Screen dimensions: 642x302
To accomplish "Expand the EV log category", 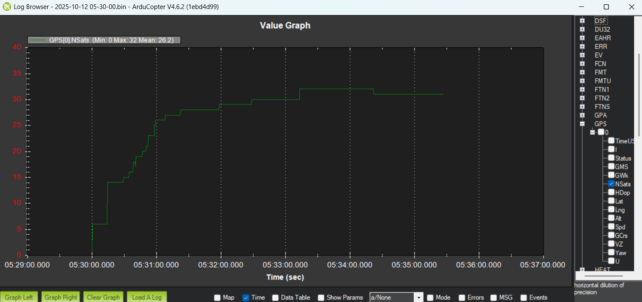I will [x=582, y=55].
